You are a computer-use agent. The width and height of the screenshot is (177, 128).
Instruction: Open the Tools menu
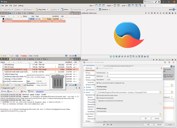[x=15, y=6]
